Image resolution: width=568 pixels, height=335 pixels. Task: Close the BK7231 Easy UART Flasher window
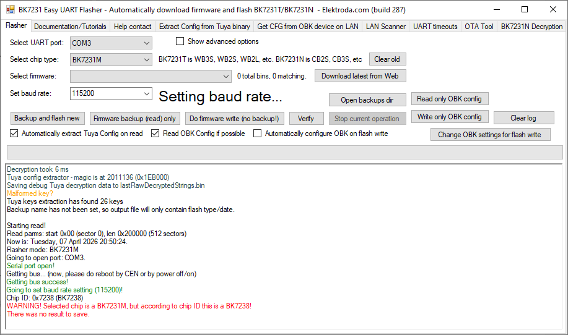tap(553, 9)
